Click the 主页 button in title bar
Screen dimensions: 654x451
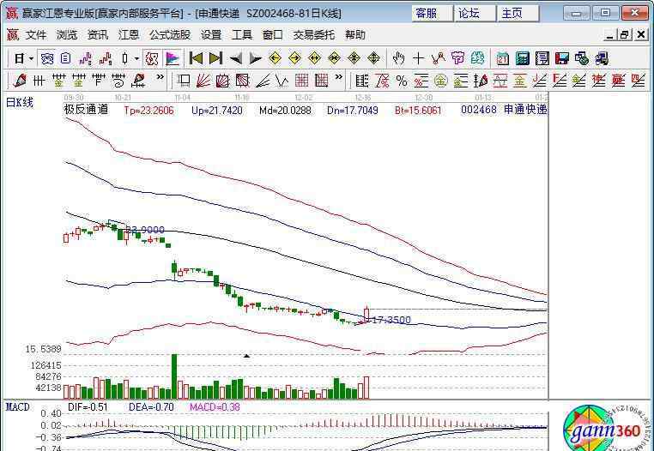(x=518, y=14)
